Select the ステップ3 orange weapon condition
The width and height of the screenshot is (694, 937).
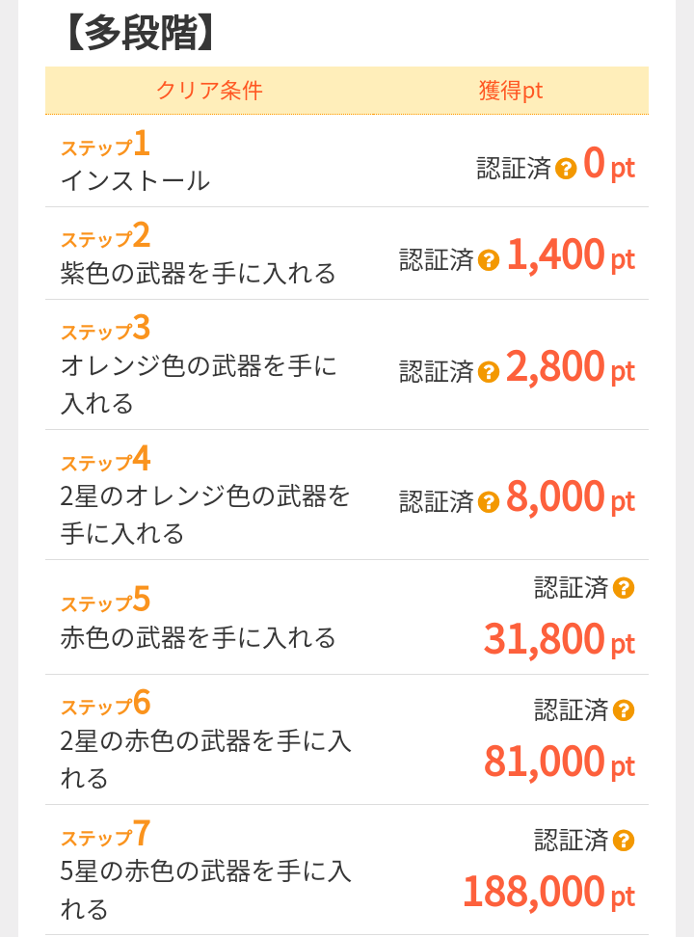point(199,385)
